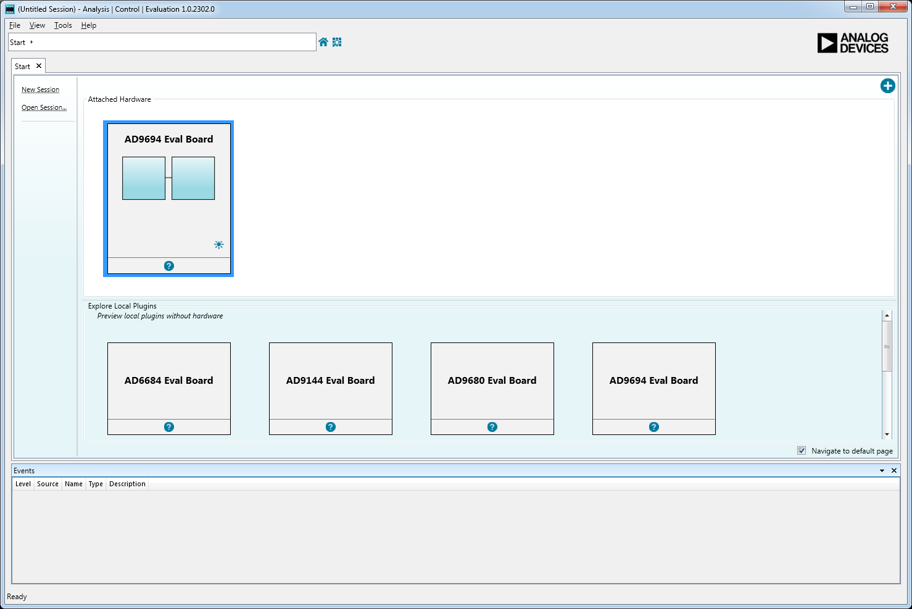Close the Events panel
The width and height of the screenshot is (912, 609).
[x=893, y=471]
